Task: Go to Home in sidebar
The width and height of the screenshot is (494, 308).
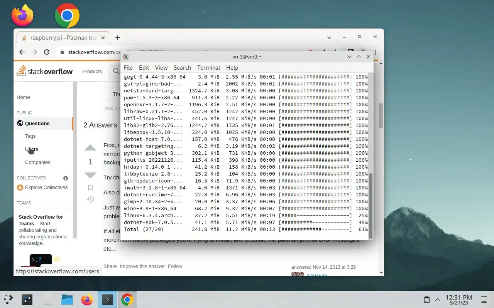Action: [23, 97]
